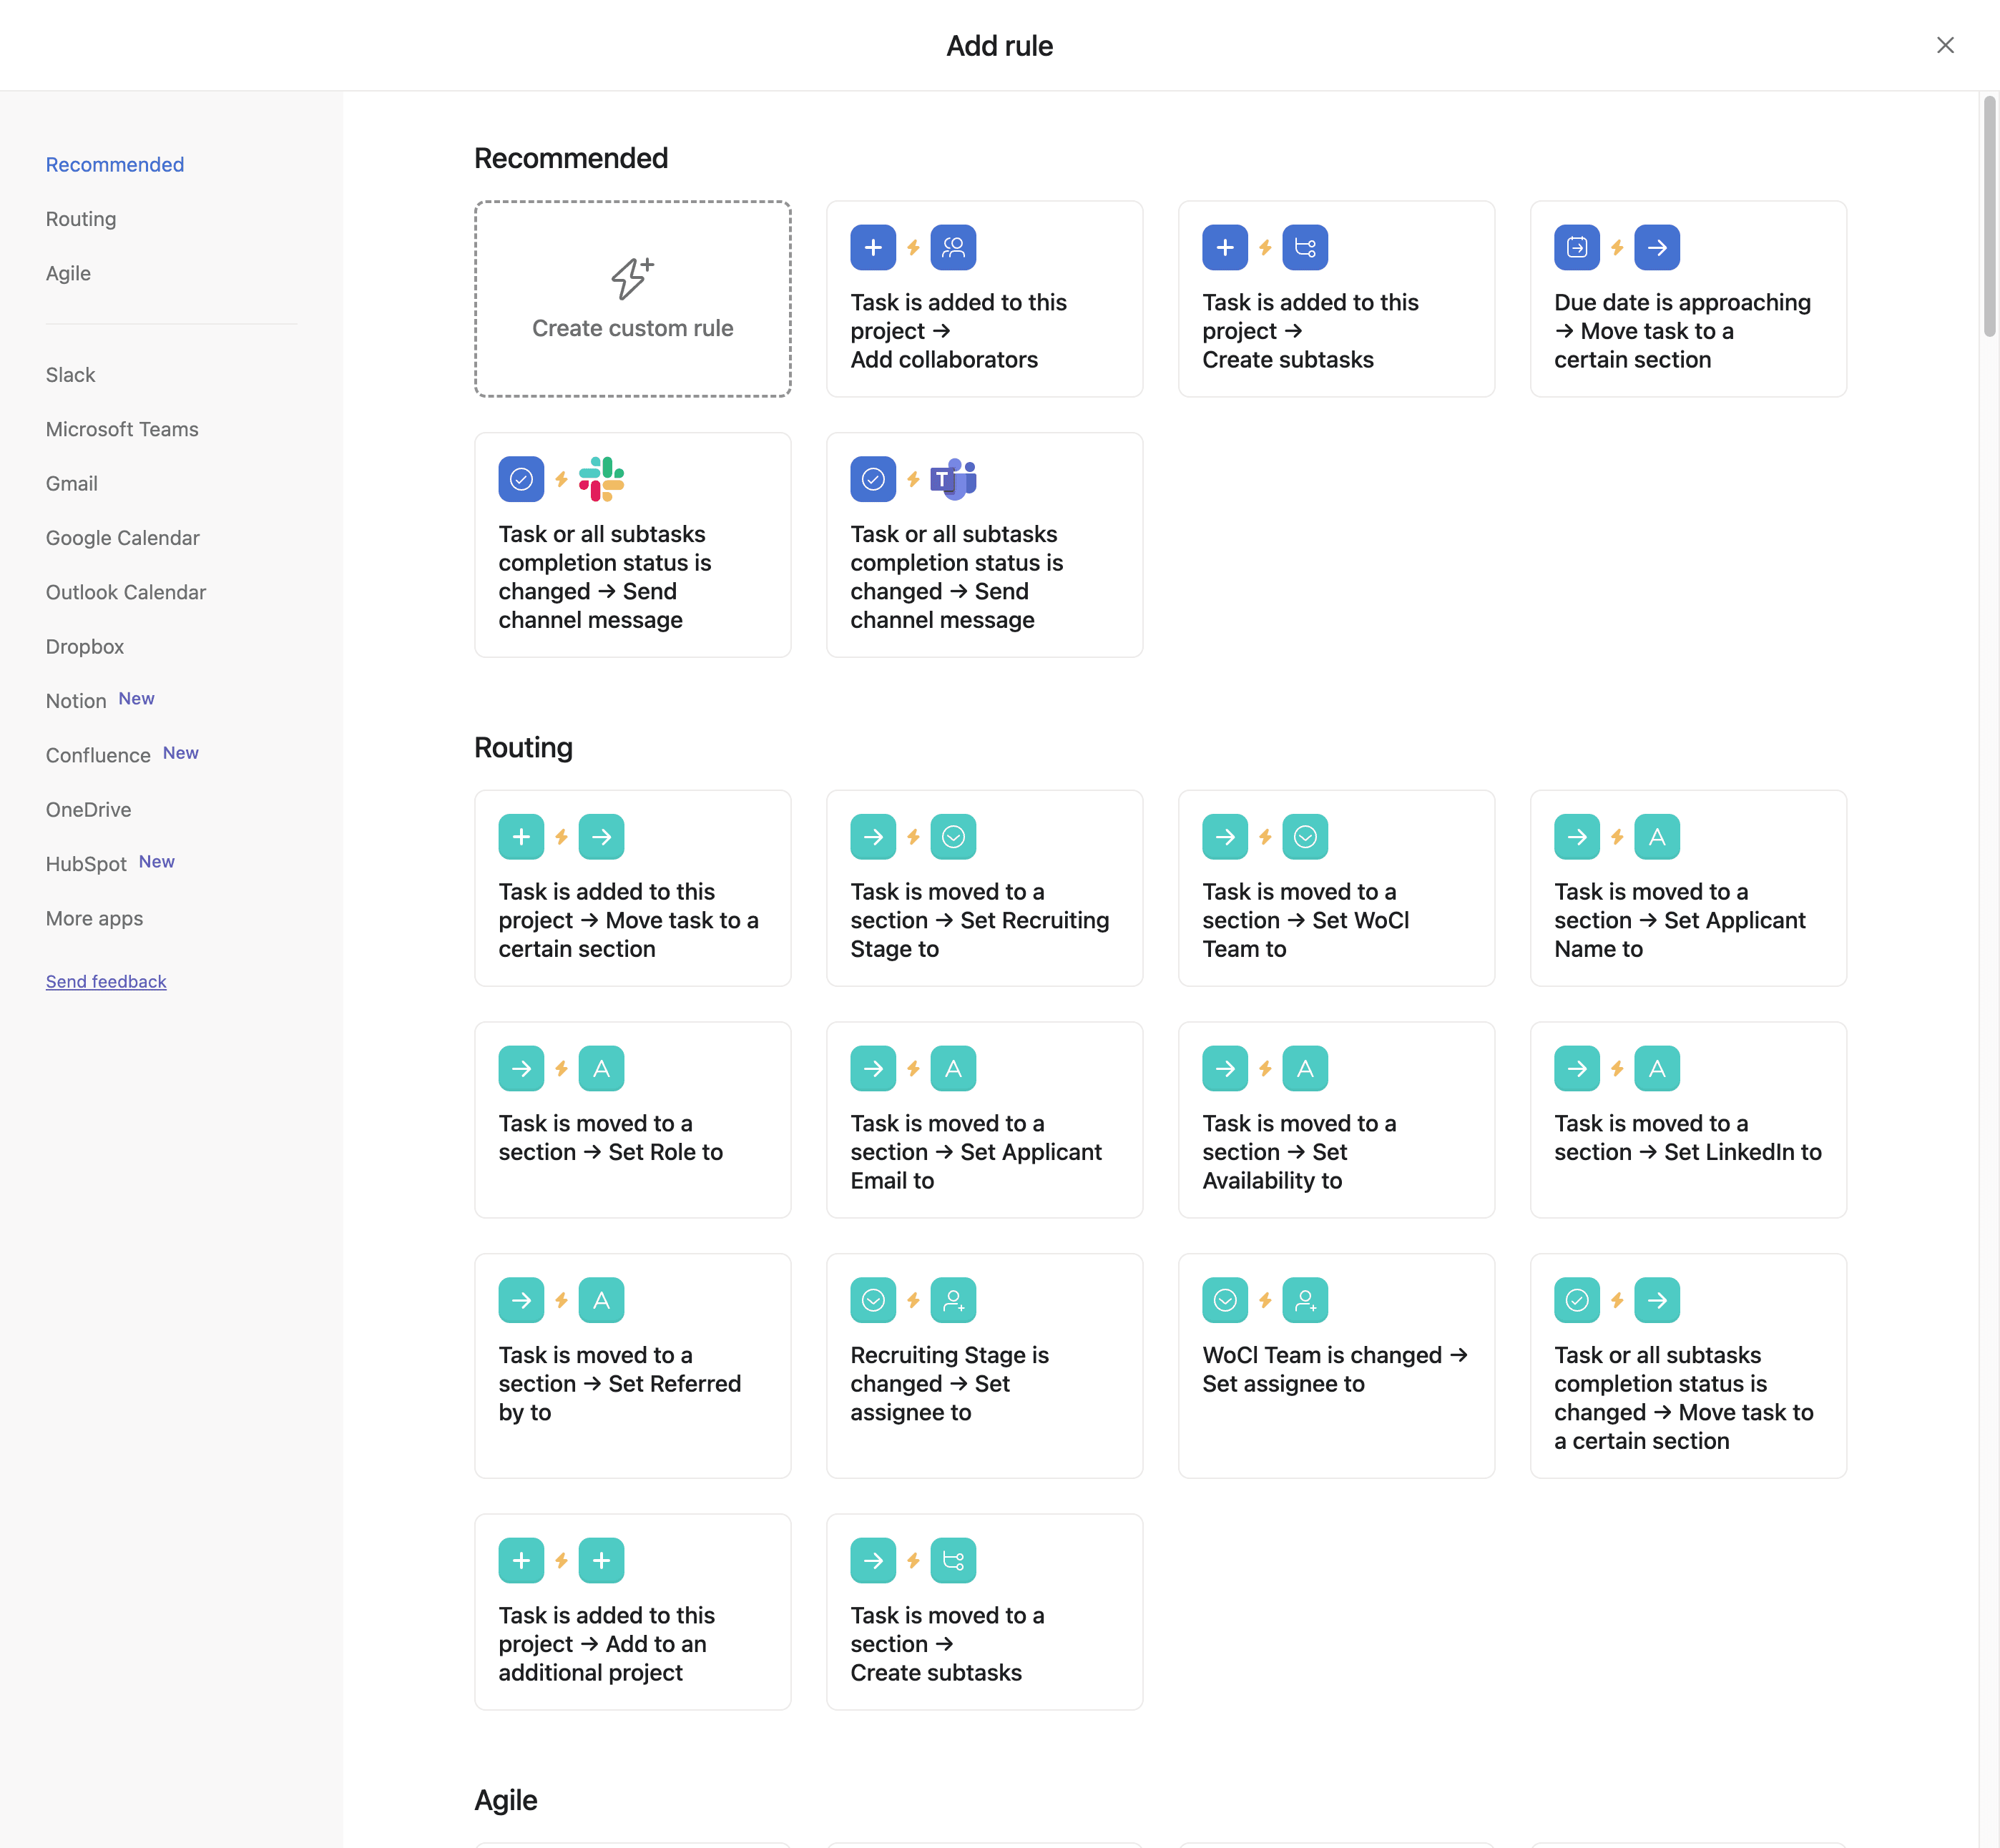Select the Recommended category in sidebar

[x=115, y=165]
